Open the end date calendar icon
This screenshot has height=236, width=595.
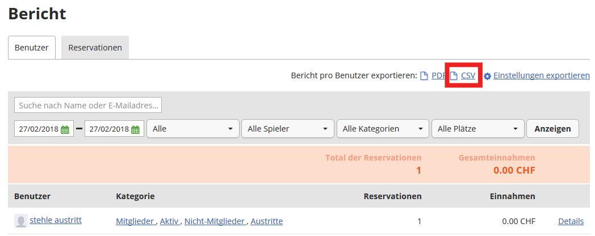point(135,129)
